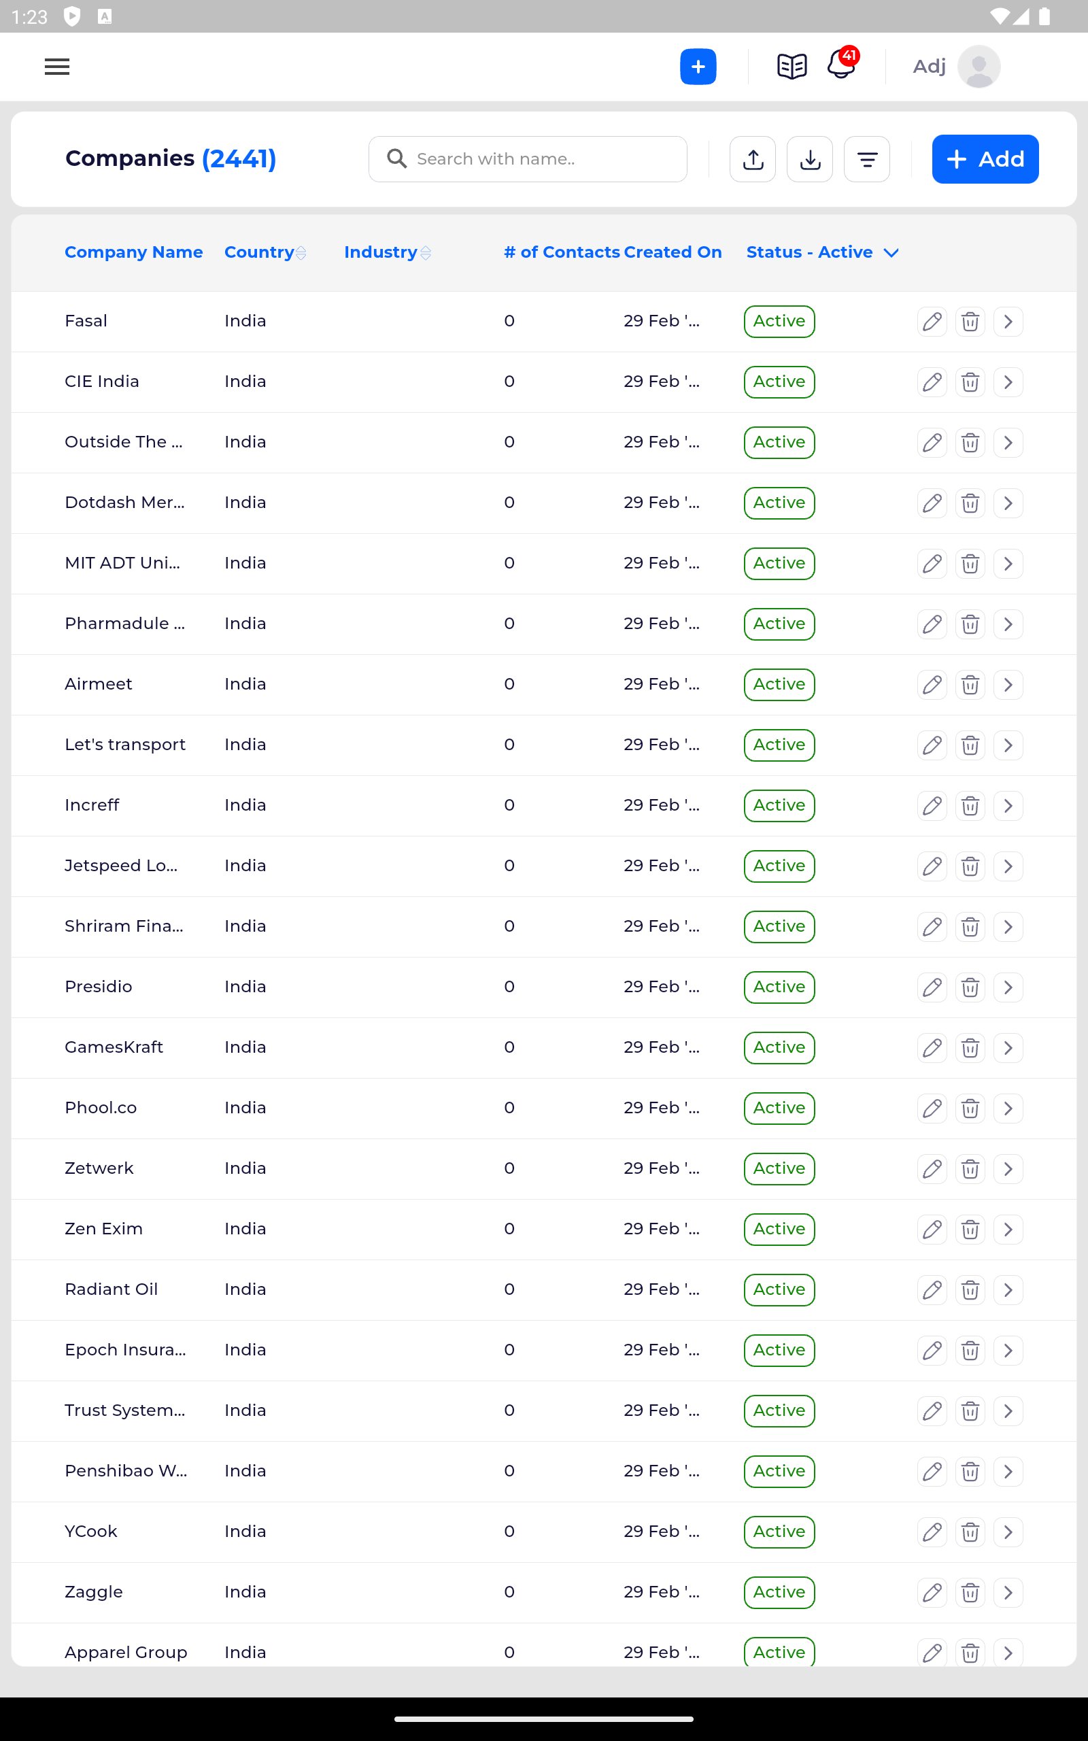Click the download companies icon

click(809, 159)
